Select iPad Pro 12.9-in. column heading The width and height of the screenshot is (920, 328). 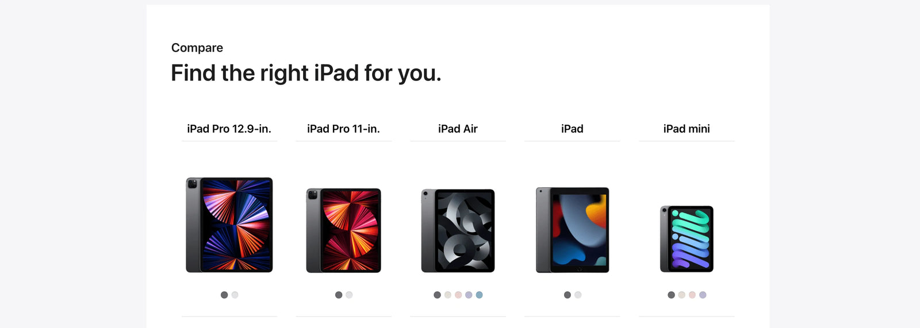[229, 129]
